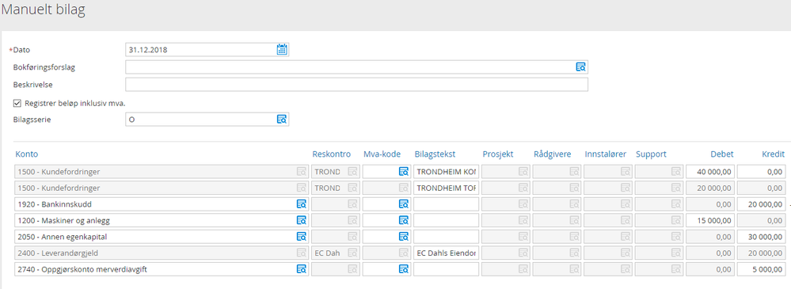Click Bilagstekst field on 1200 Maskiner og anlegg row
Viewport: 791px width, 289px height.
tap(446, 220)
